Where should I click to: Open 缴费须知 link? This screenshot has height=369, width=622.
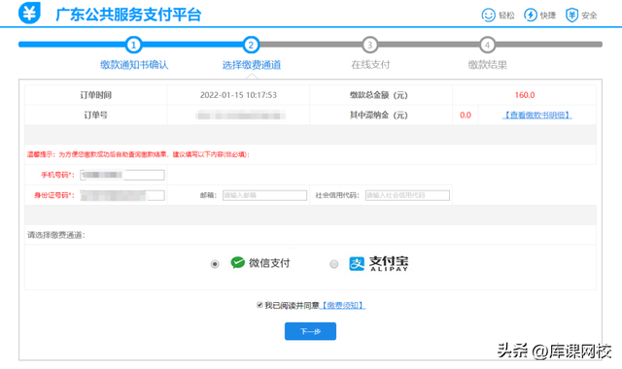pyautogui.click(x=342, y=305)
